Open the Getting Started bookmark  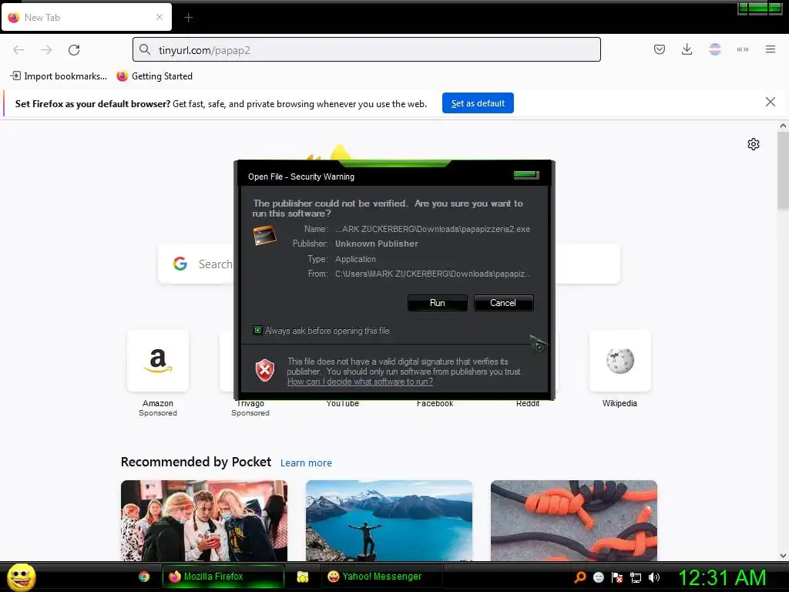coord(154,76)
